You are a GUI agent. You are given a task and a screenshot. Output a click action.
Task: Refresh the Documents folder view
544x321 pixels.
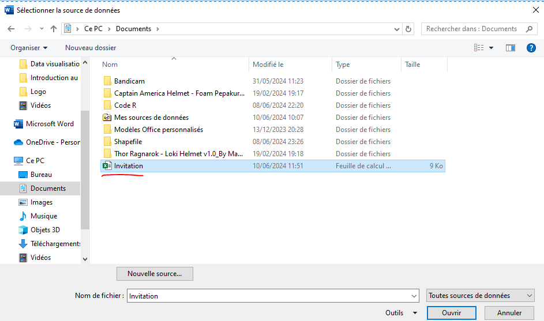[409, 29]
